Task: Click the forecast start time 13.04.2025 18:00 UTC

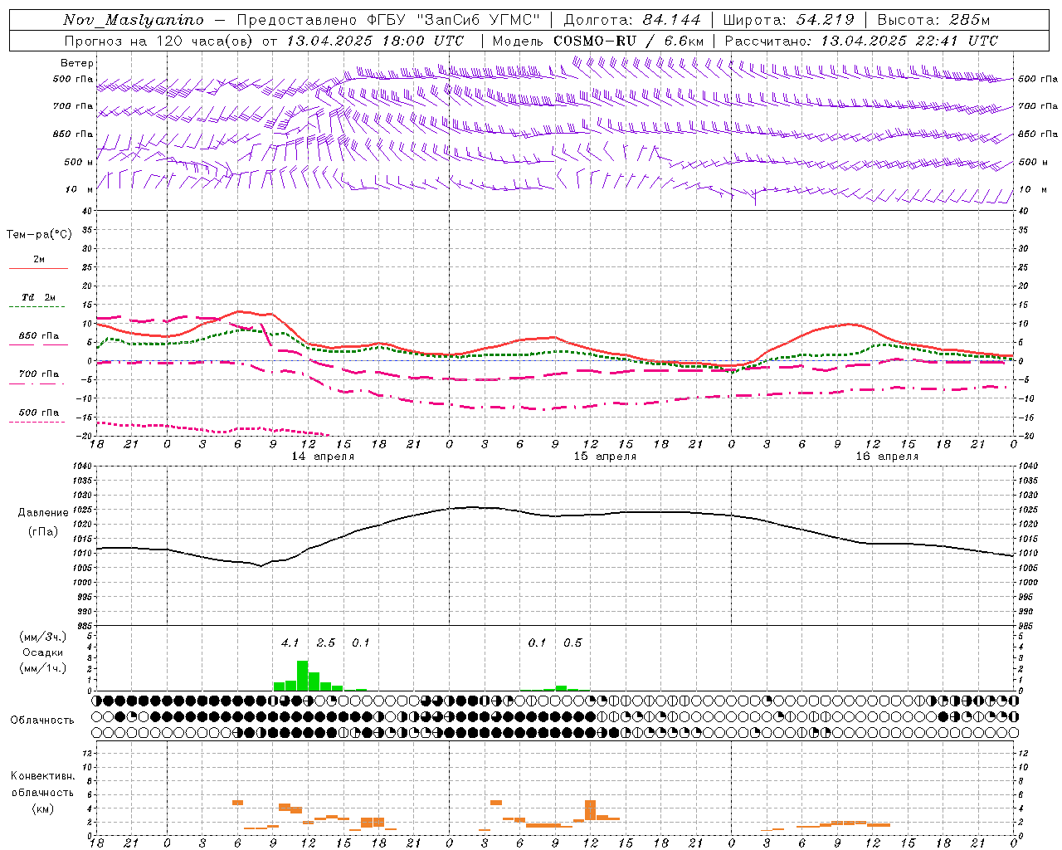Action: point(375,41)
